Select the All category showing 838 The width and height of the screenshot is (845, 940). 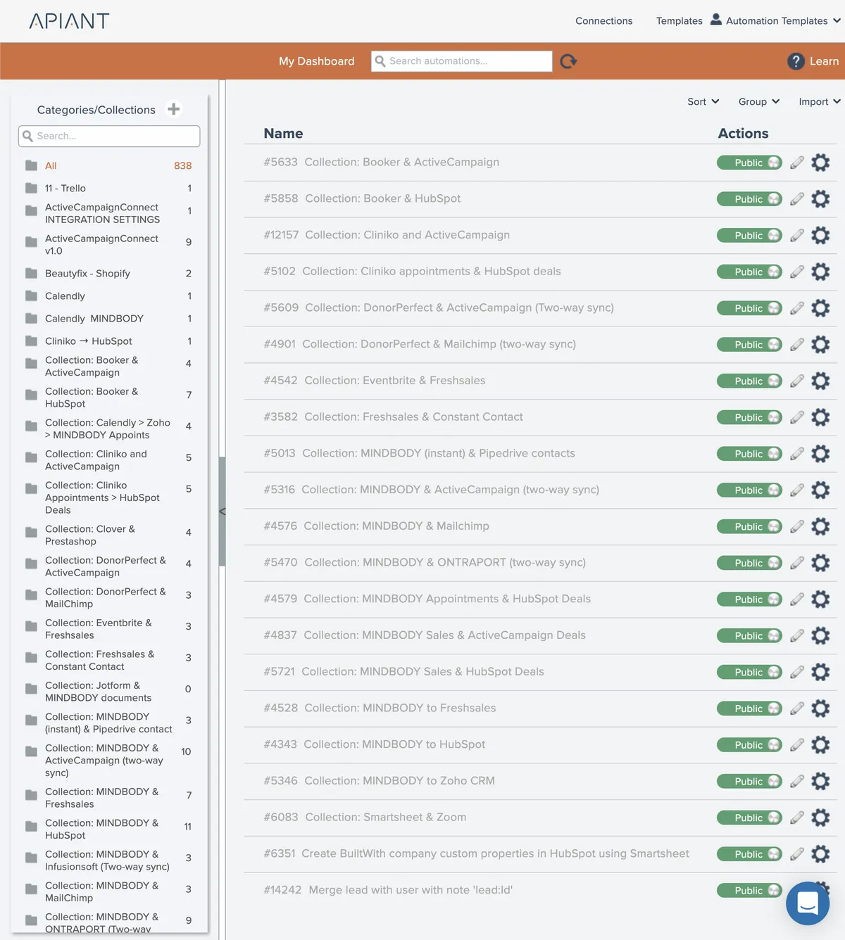51,165
